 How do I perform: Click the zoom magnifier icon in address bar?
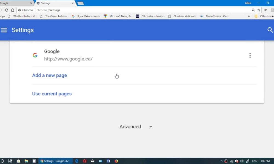[x=253, y=10]
